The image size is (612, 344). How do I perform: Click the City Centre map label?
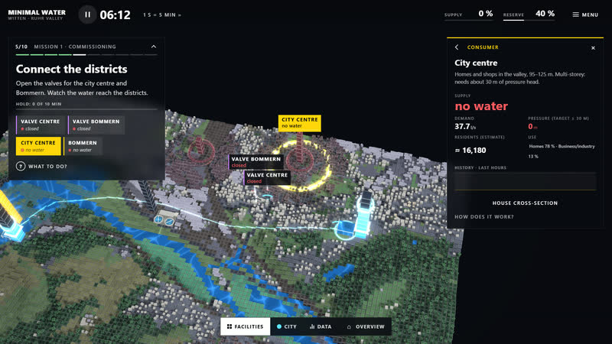[299, 122]
